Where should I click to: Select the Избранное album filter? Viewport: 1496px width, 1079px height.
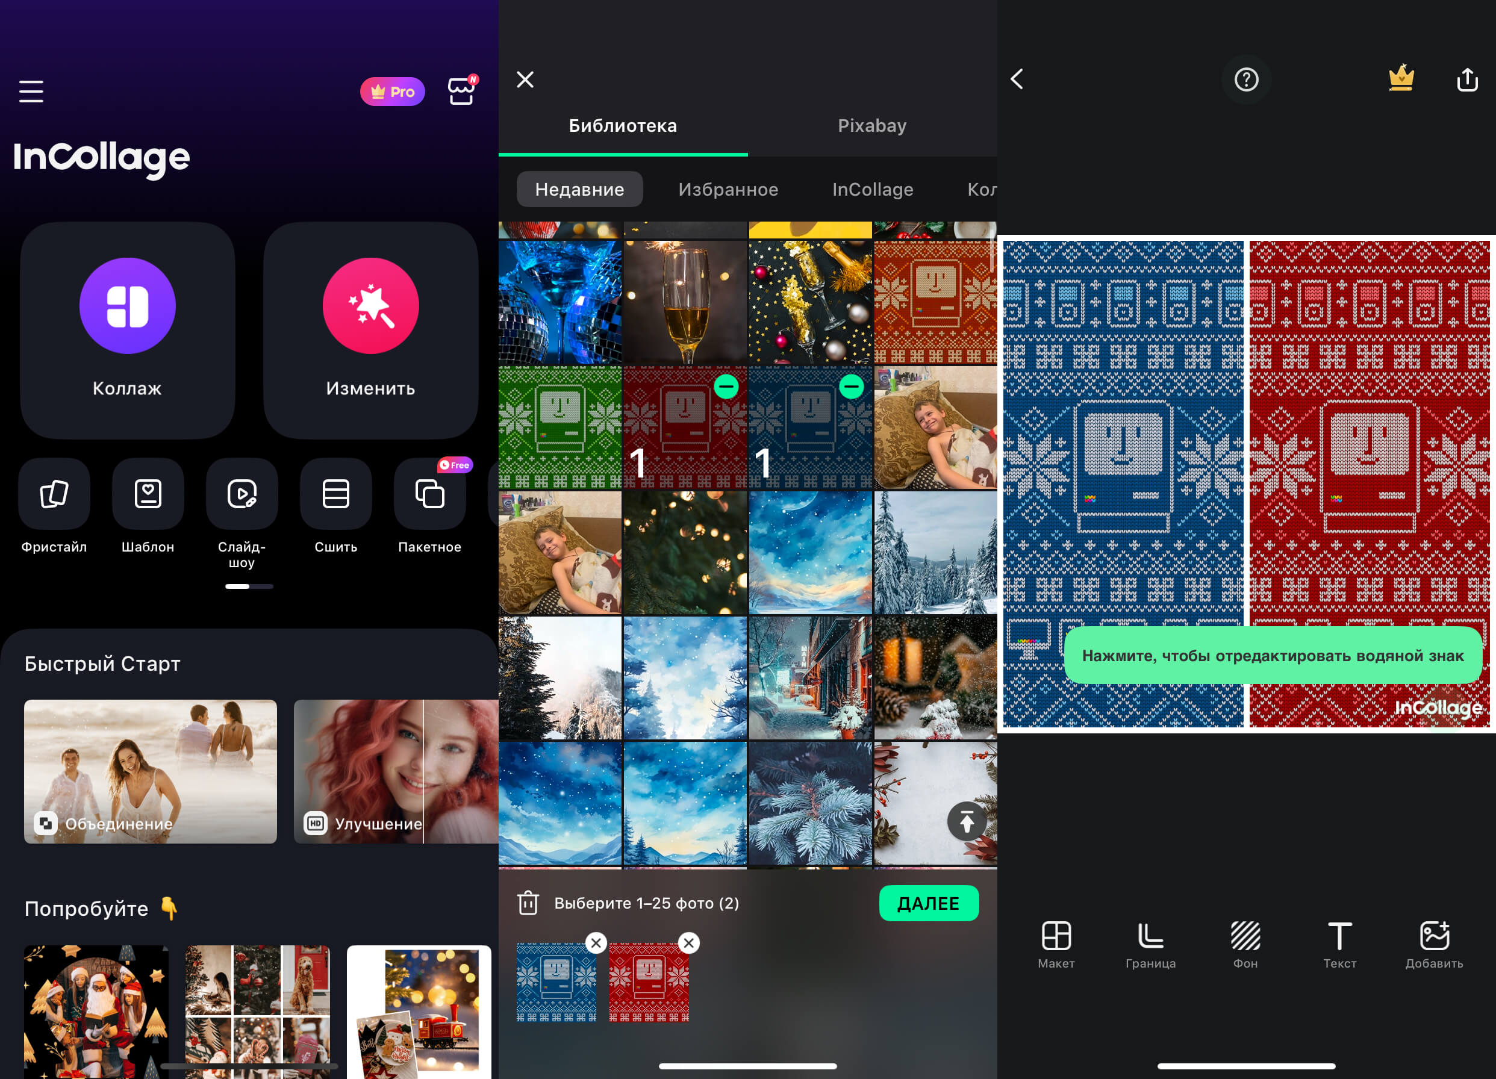click(x=728, y=189)
